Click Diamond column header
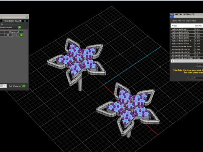This screenshot has width=203, height=152. coord(14,32)
